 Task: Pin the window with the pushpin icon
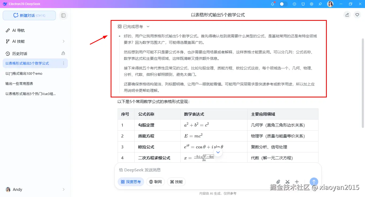pyautogui.click(x=320, y=4)
